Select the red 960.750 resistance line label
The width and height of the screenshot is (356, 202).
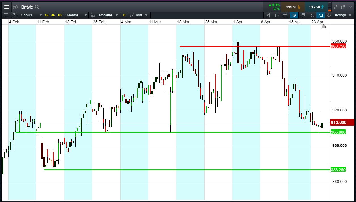[x=338, y=46]
